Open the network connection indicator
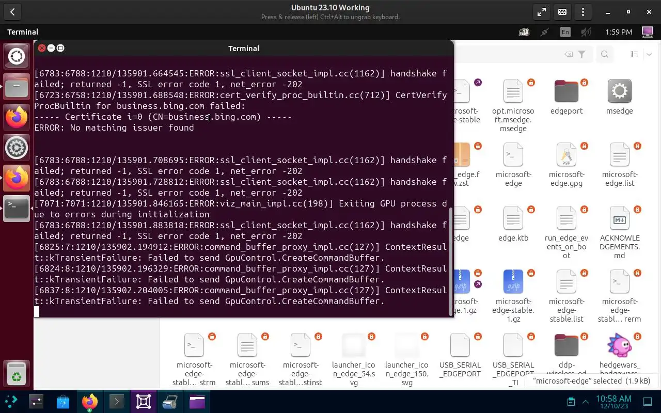 click(x=544, y=32)
